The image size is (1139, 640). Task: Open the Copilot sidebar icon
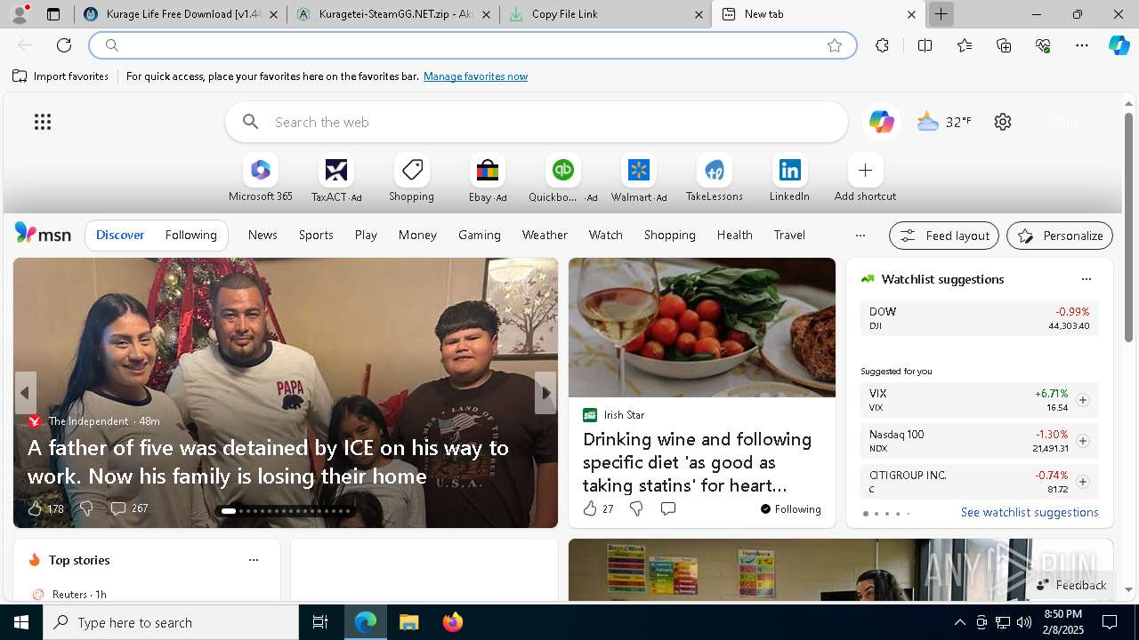click(1119, 45)
